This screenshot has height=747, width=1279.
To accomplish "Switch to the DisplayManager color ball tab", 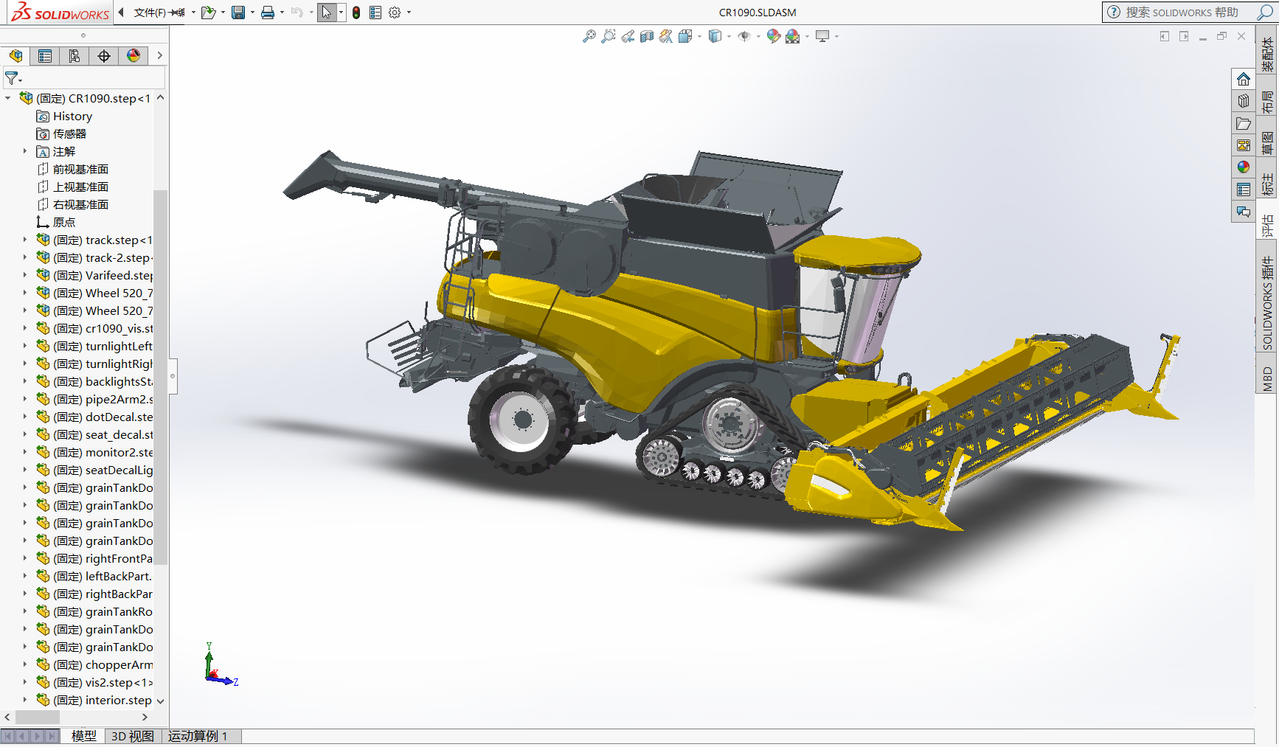I will point(134,56).
